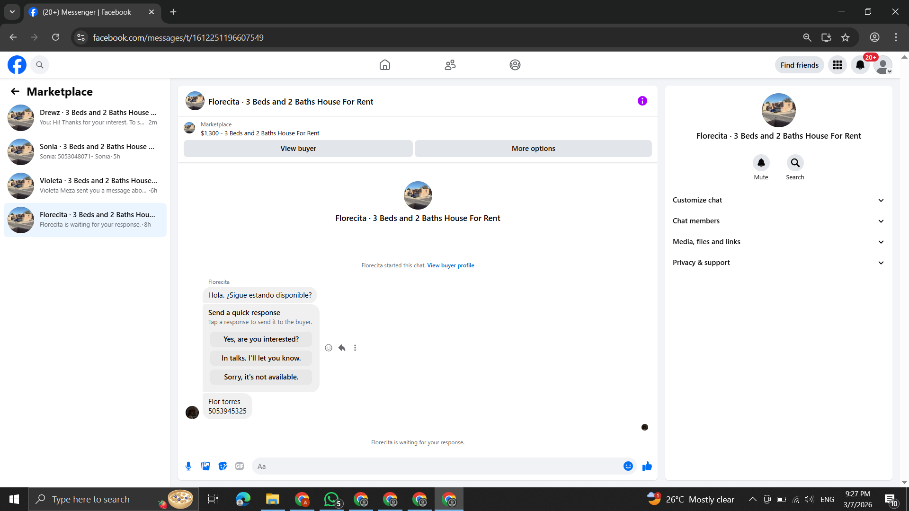Open the emoji picker in message box
The width and height of the screenshot is (909, 511).
point(628,466)
